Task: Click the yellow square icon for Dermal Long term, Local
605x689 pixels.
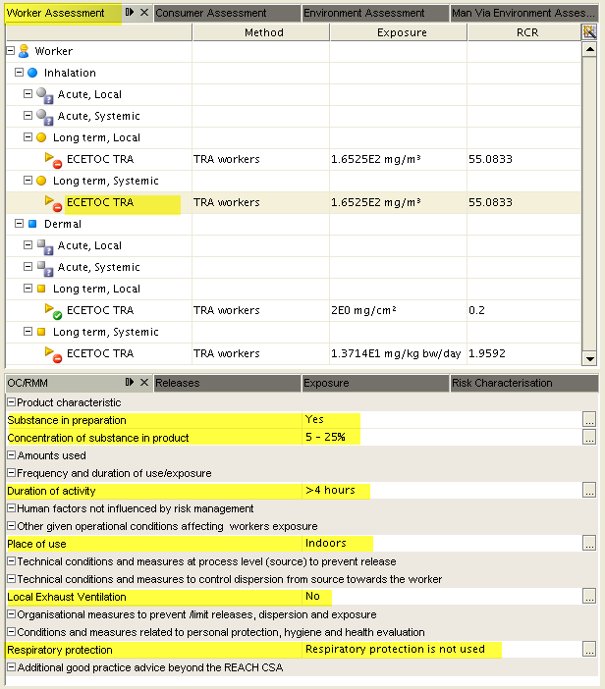Action: 41,289
